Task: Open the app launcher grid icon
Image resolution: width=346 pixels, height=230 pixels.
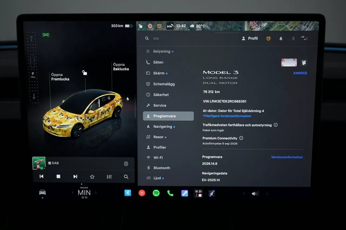Action: point(198,193)
